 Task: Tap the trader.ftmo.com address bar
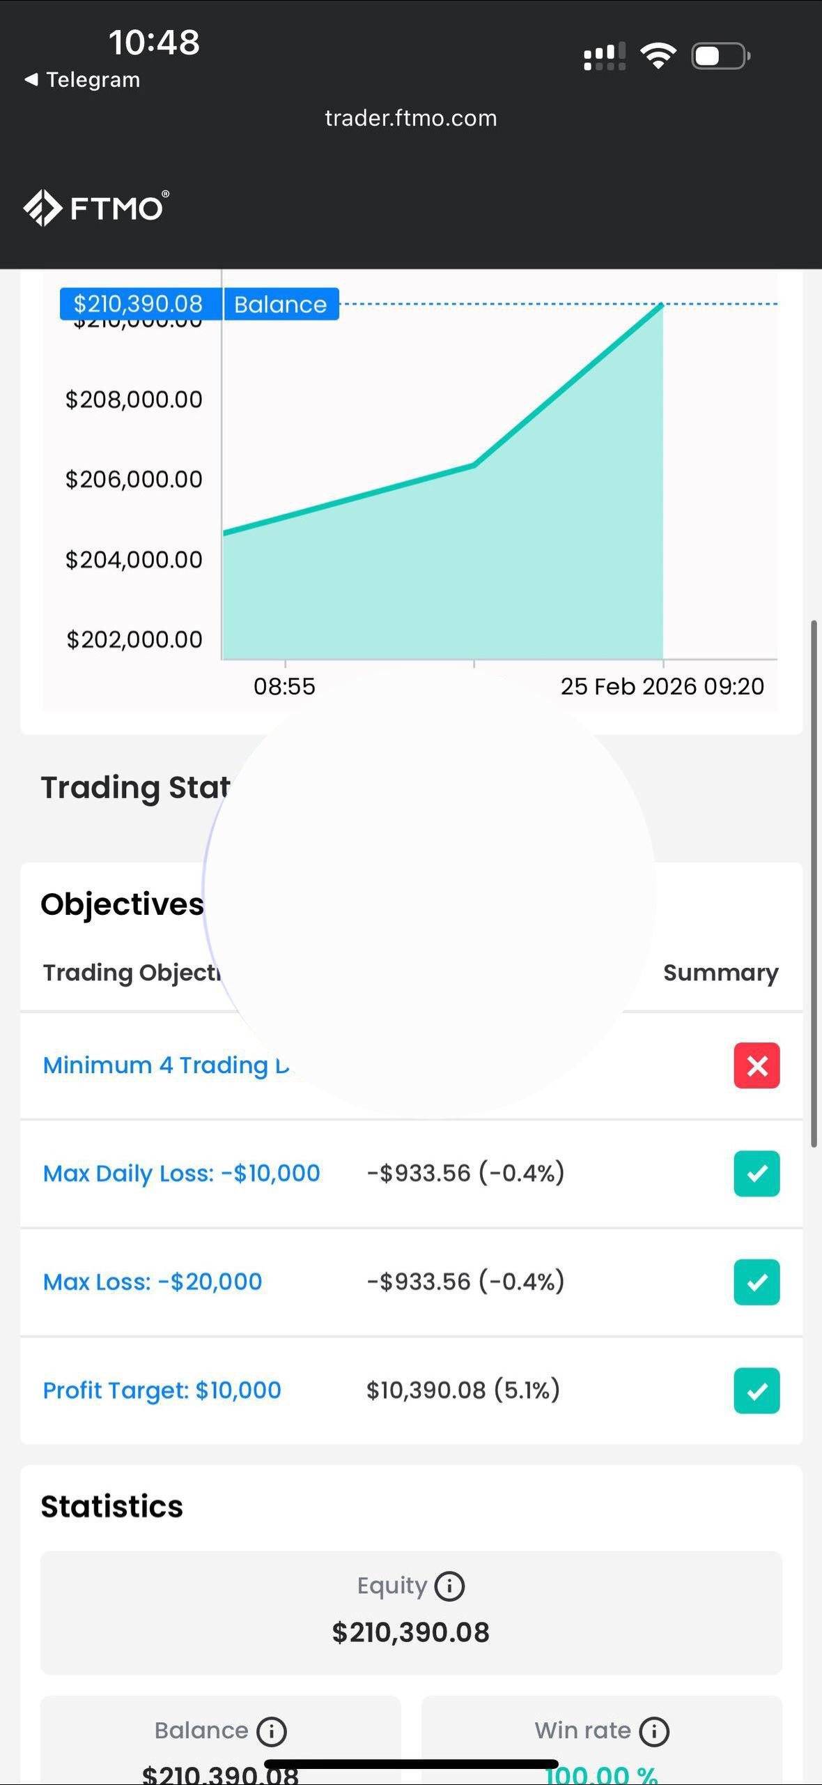pyautogui.click(x=411, y=119)
